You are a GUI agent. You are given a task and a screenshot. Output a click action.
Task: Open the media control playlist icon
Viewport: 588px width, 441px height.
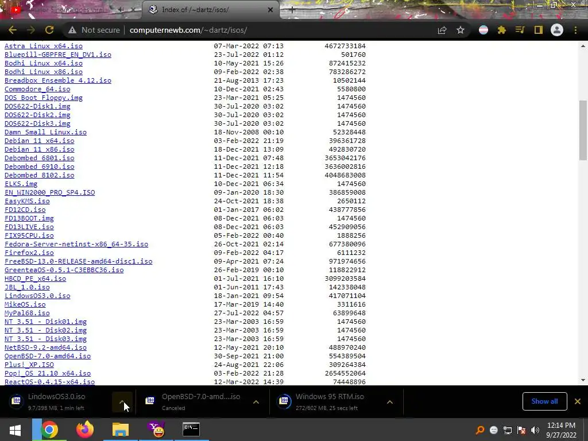pos(520,30)
